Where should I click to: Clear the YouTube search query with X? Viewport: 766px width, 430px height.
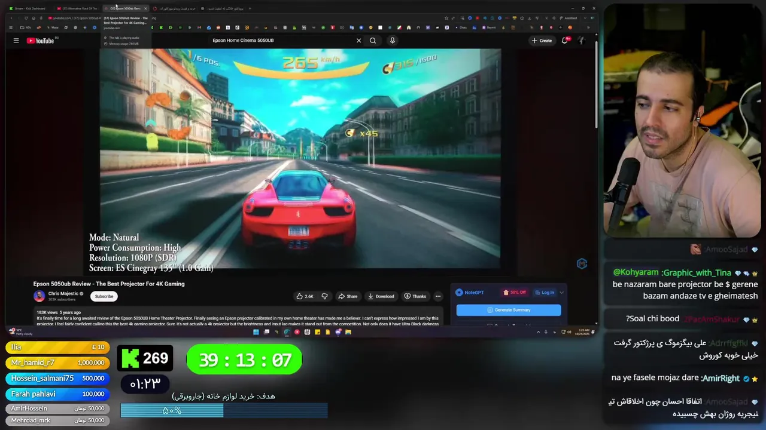click(x=358, y=41)
